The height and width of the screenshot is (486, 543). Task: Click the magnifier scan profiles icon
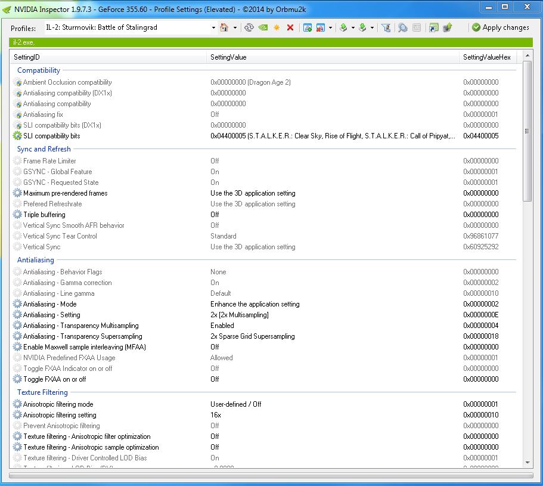tap(402, 27)
